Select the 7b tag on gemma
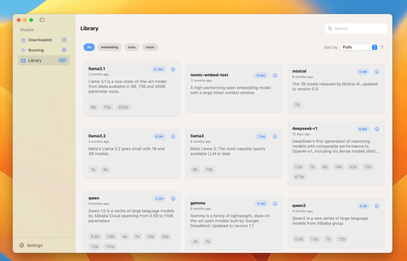Image resolution: width=407 pixels, height=261 pixels. 208,242
